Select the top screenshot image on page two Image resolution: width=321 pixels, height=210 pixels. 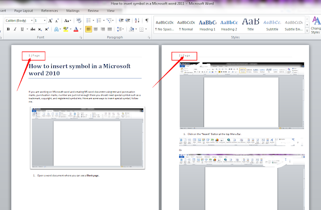[242, 95]
